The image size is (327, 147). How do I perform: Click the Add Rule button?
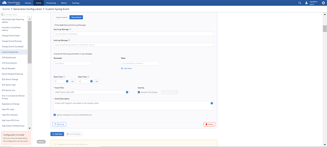57,134
